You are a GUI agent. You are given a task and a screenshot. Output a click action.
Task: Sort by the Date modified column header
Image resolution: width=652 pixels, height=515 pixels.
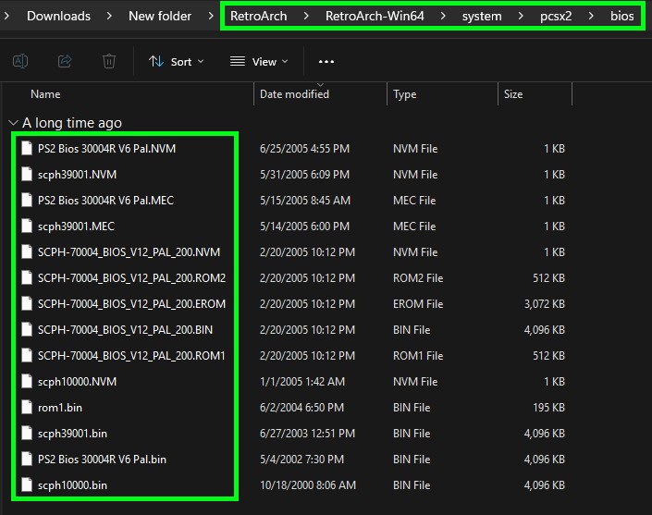pos(294,94)
